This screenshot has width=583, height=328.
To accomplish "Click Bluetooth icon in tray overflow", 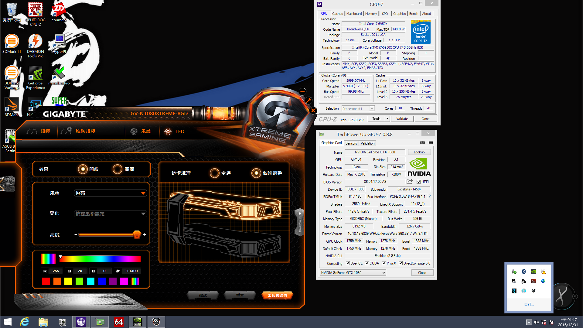I will pos(523,272).
